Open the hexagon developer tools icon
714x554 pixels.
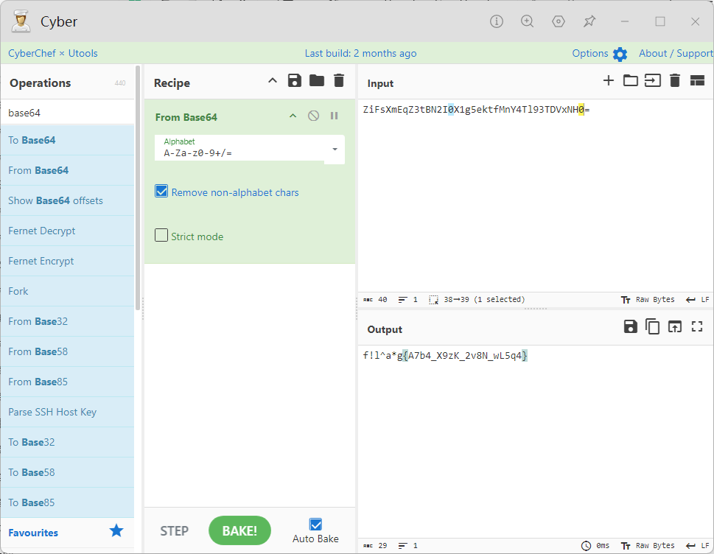(559, 21)
